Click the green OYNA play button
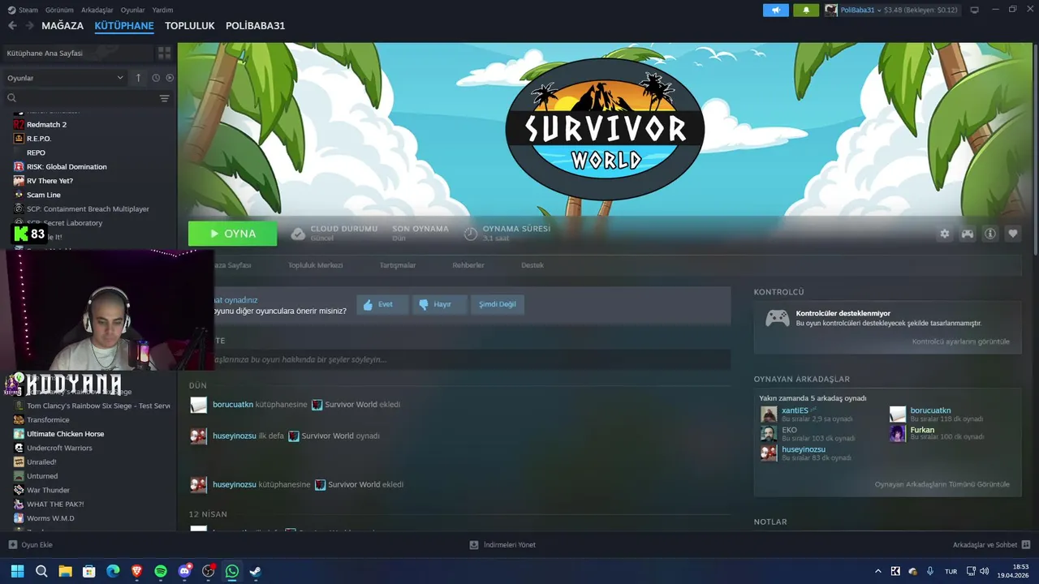 (x=232, y=234)
